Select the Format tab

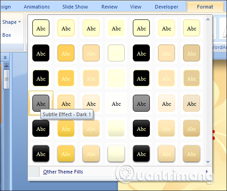pyautogui.click(x=205, y=7)
